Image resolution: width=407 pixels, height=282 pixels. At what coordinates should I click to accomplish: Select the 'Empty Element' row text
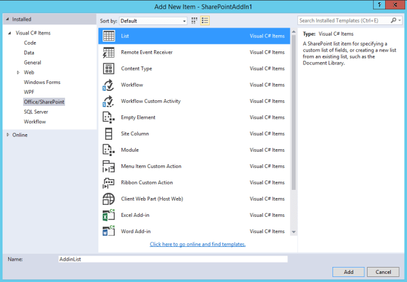[x=138, y=117]
